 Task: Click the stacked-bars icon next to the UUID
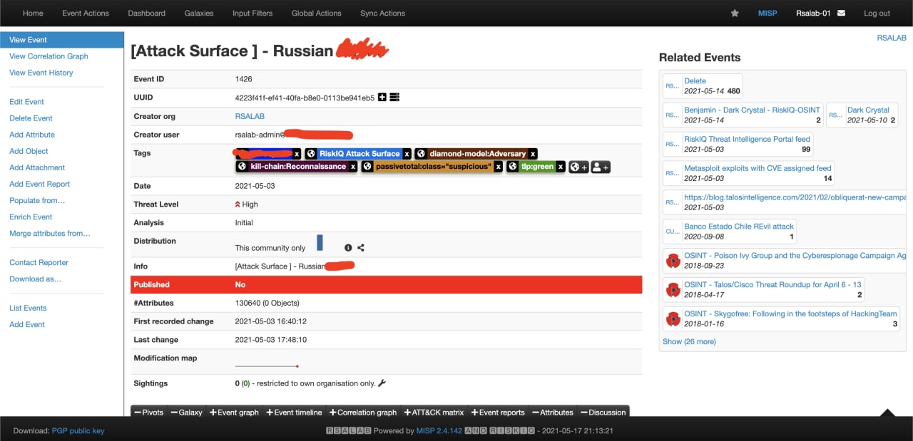click(394, 97)
